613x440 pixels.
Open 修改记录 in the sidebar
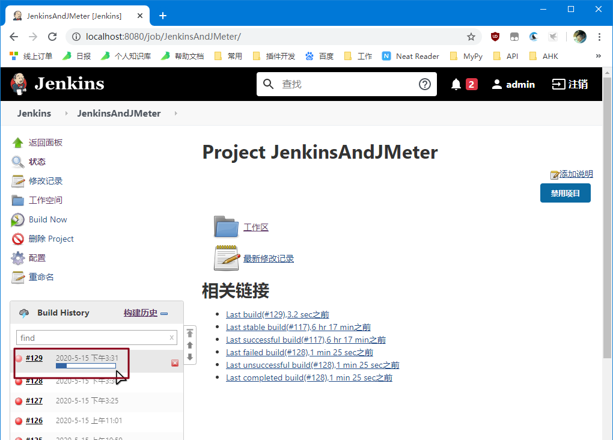click(45, 181)
